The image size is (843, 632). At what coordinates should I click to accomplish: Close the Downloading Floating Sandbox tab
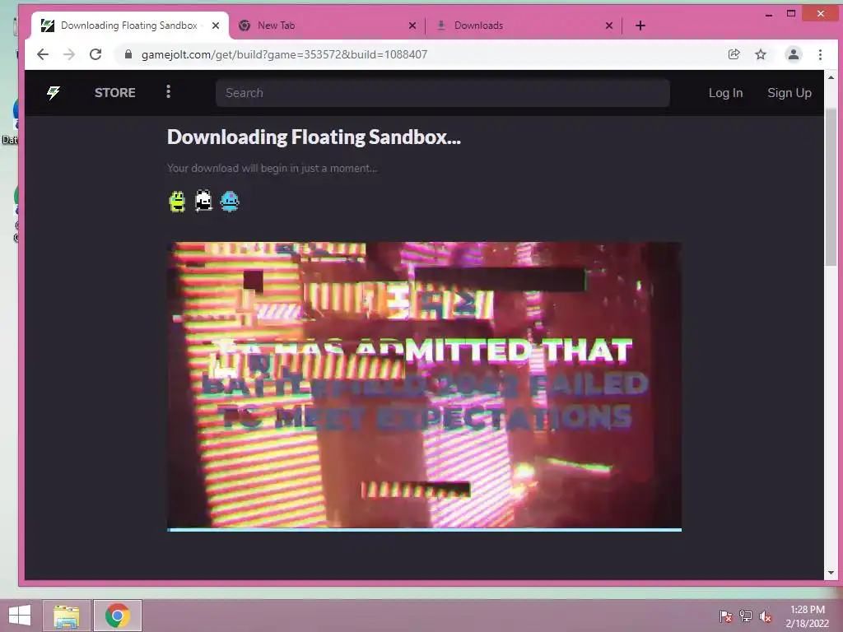pos(216,26)
